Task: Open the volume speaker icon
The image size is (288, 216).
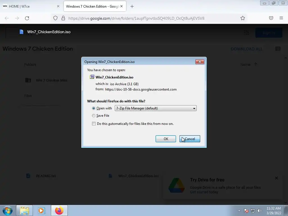Action: pyautogui.click(x=260, y=211)
